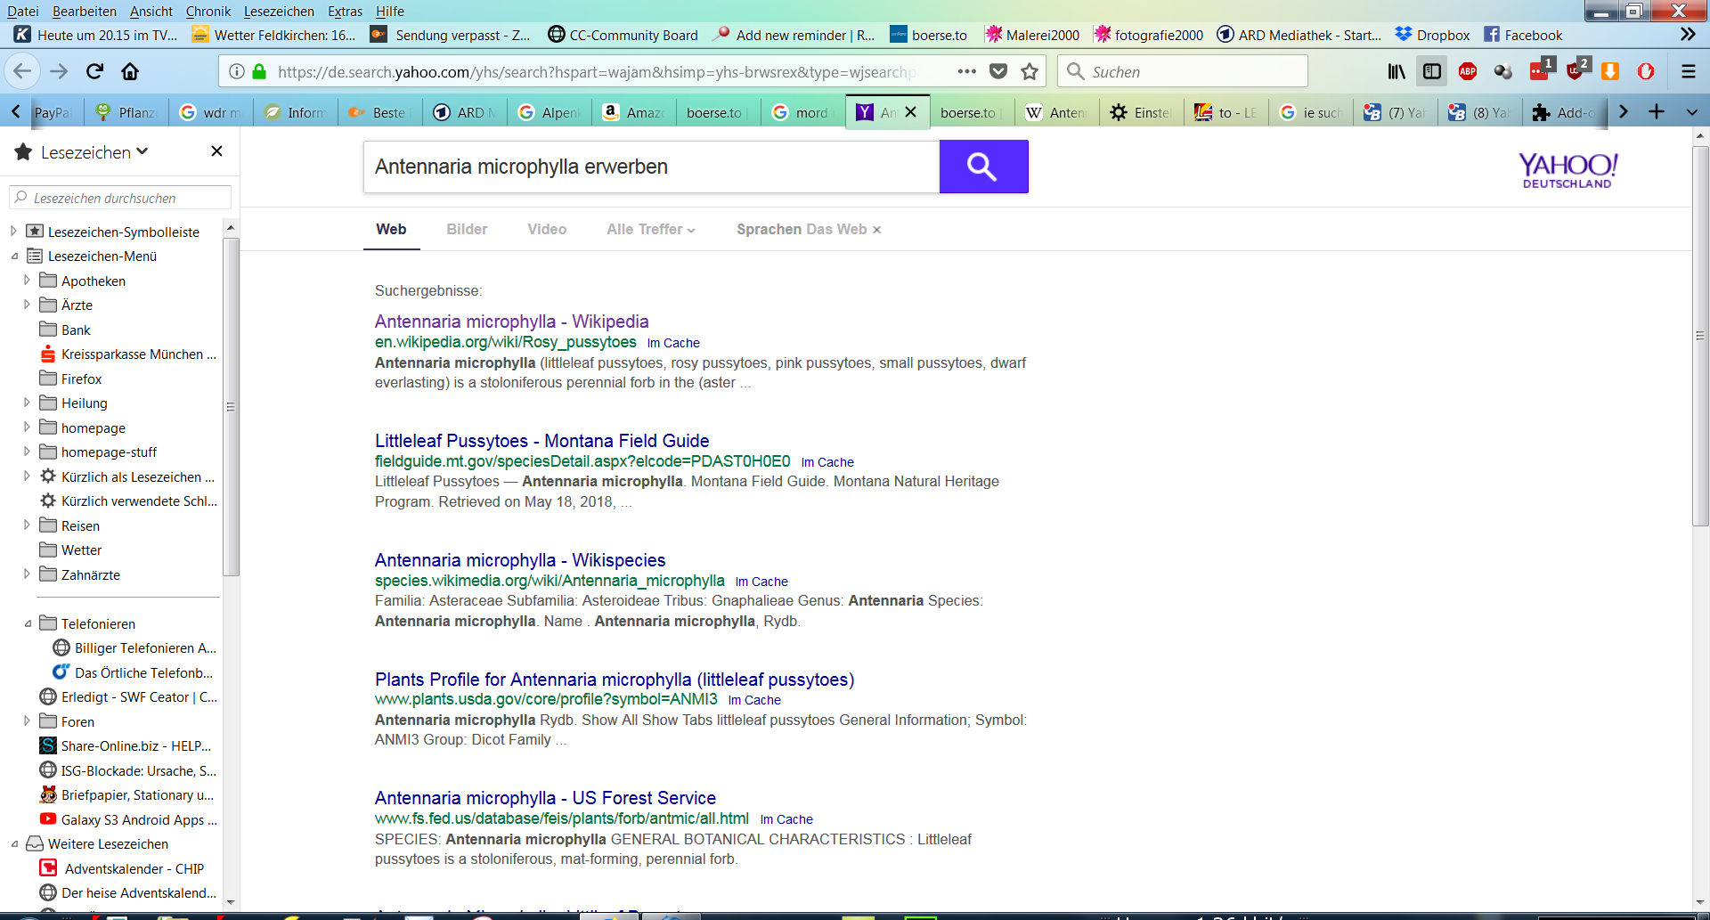1710x920 pixels.
Task: Open the Chronik menu
Action: 208,12
